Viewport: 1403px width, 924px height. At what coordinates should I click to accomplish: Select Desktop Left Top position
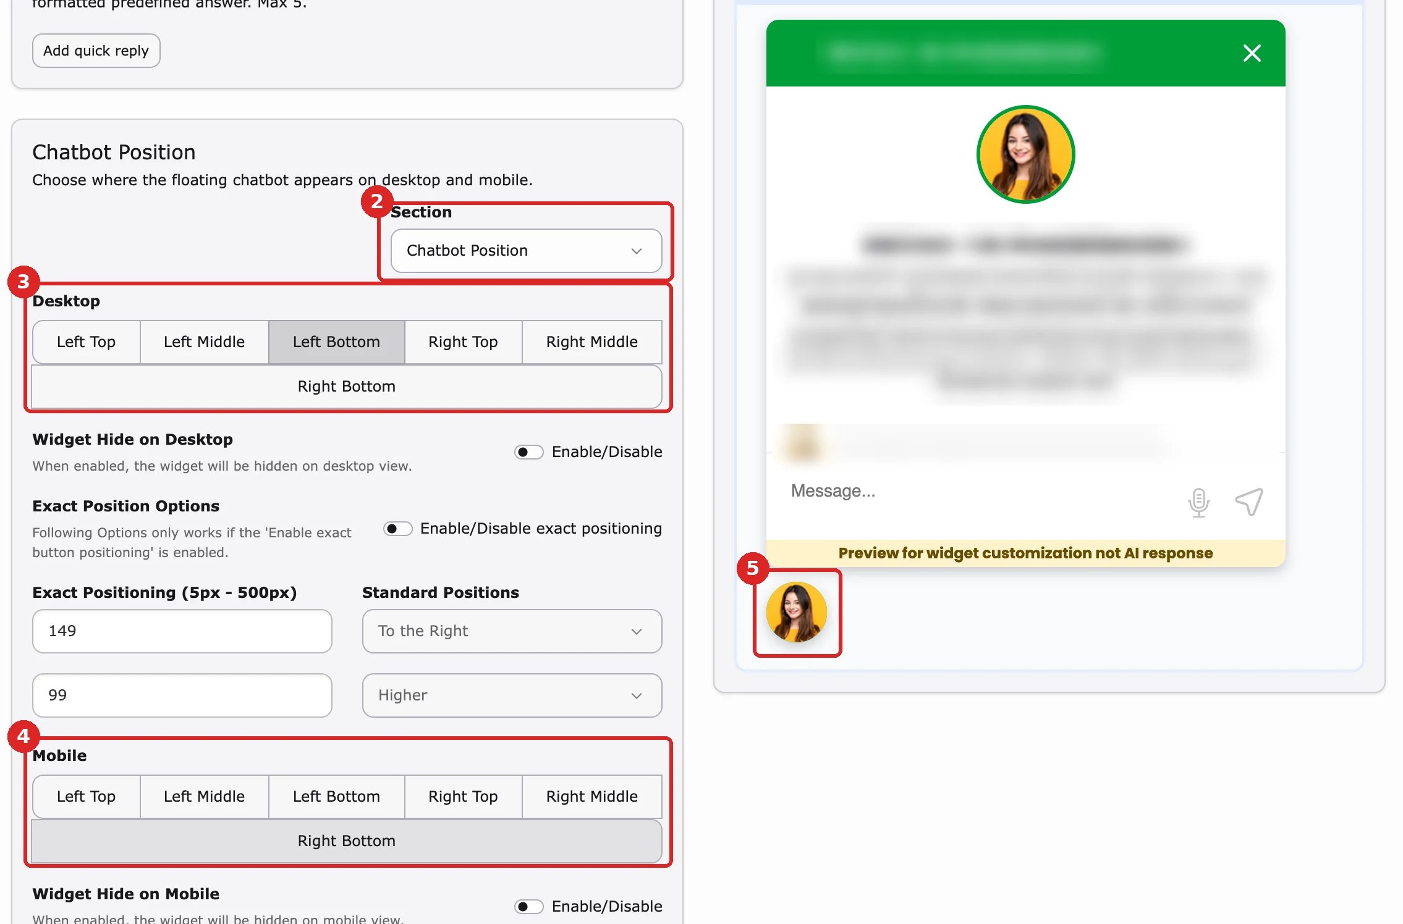tap(86, 342)
